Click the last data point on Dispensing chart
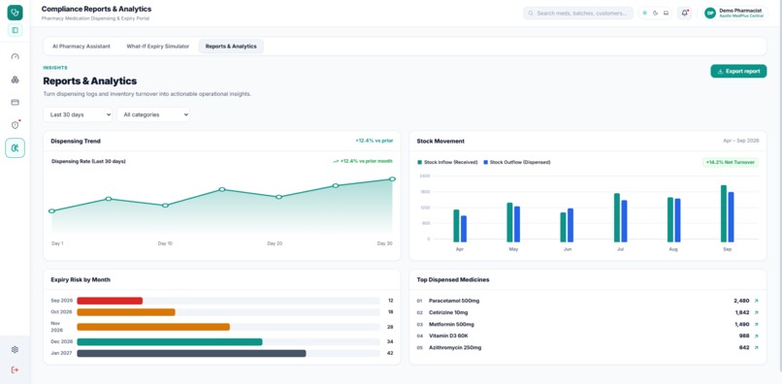782x384 pixels. [393, 179]
